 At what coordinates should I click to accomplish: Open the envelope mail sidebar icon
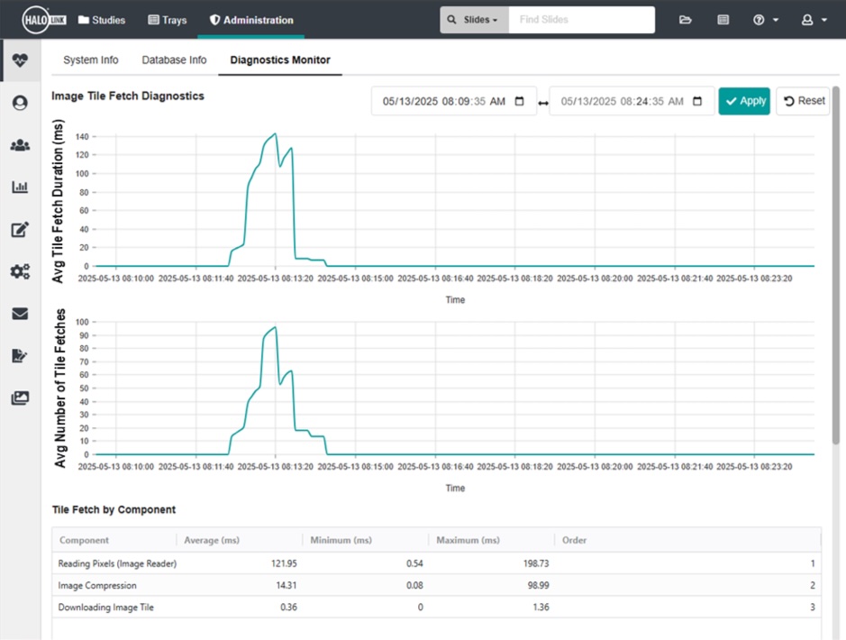click(x=20, y=314)
